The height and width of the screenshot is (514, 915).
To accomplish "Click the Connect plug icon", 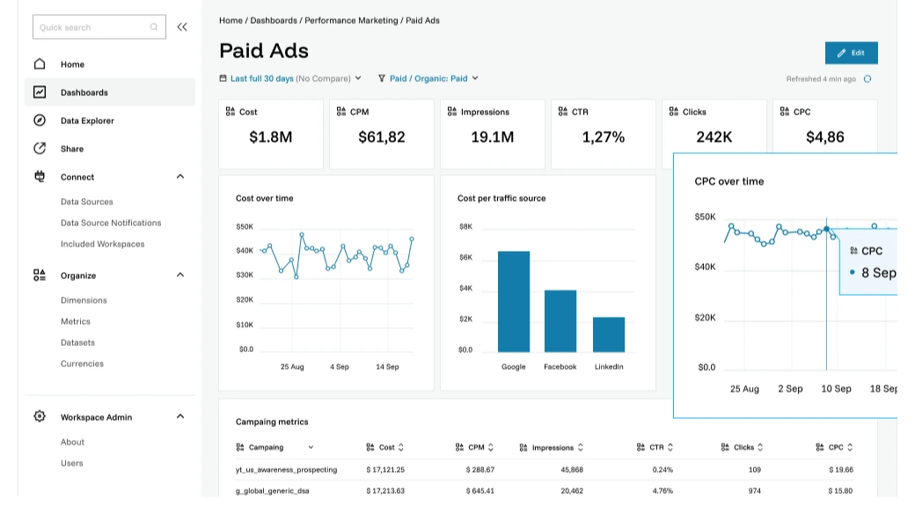I will tap(40, 177).
